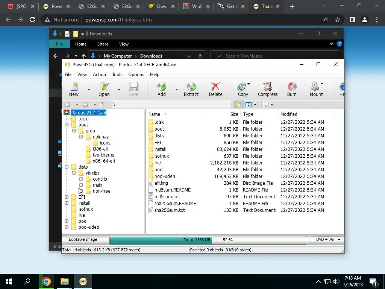Open the Action menu
Viewport: 385px width, 289px height.
coord(99,75)
